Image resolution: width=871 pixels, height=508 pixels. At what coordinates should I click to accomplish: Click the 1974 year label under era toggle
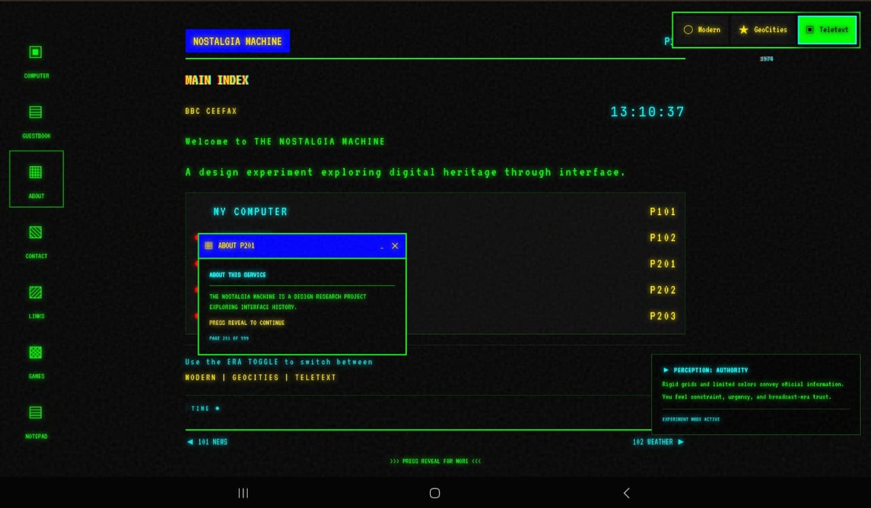[x=766, y=59]
